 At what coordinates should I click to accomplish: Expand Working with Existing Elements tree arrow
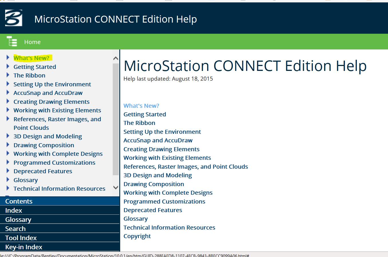[x=8, y=110]
